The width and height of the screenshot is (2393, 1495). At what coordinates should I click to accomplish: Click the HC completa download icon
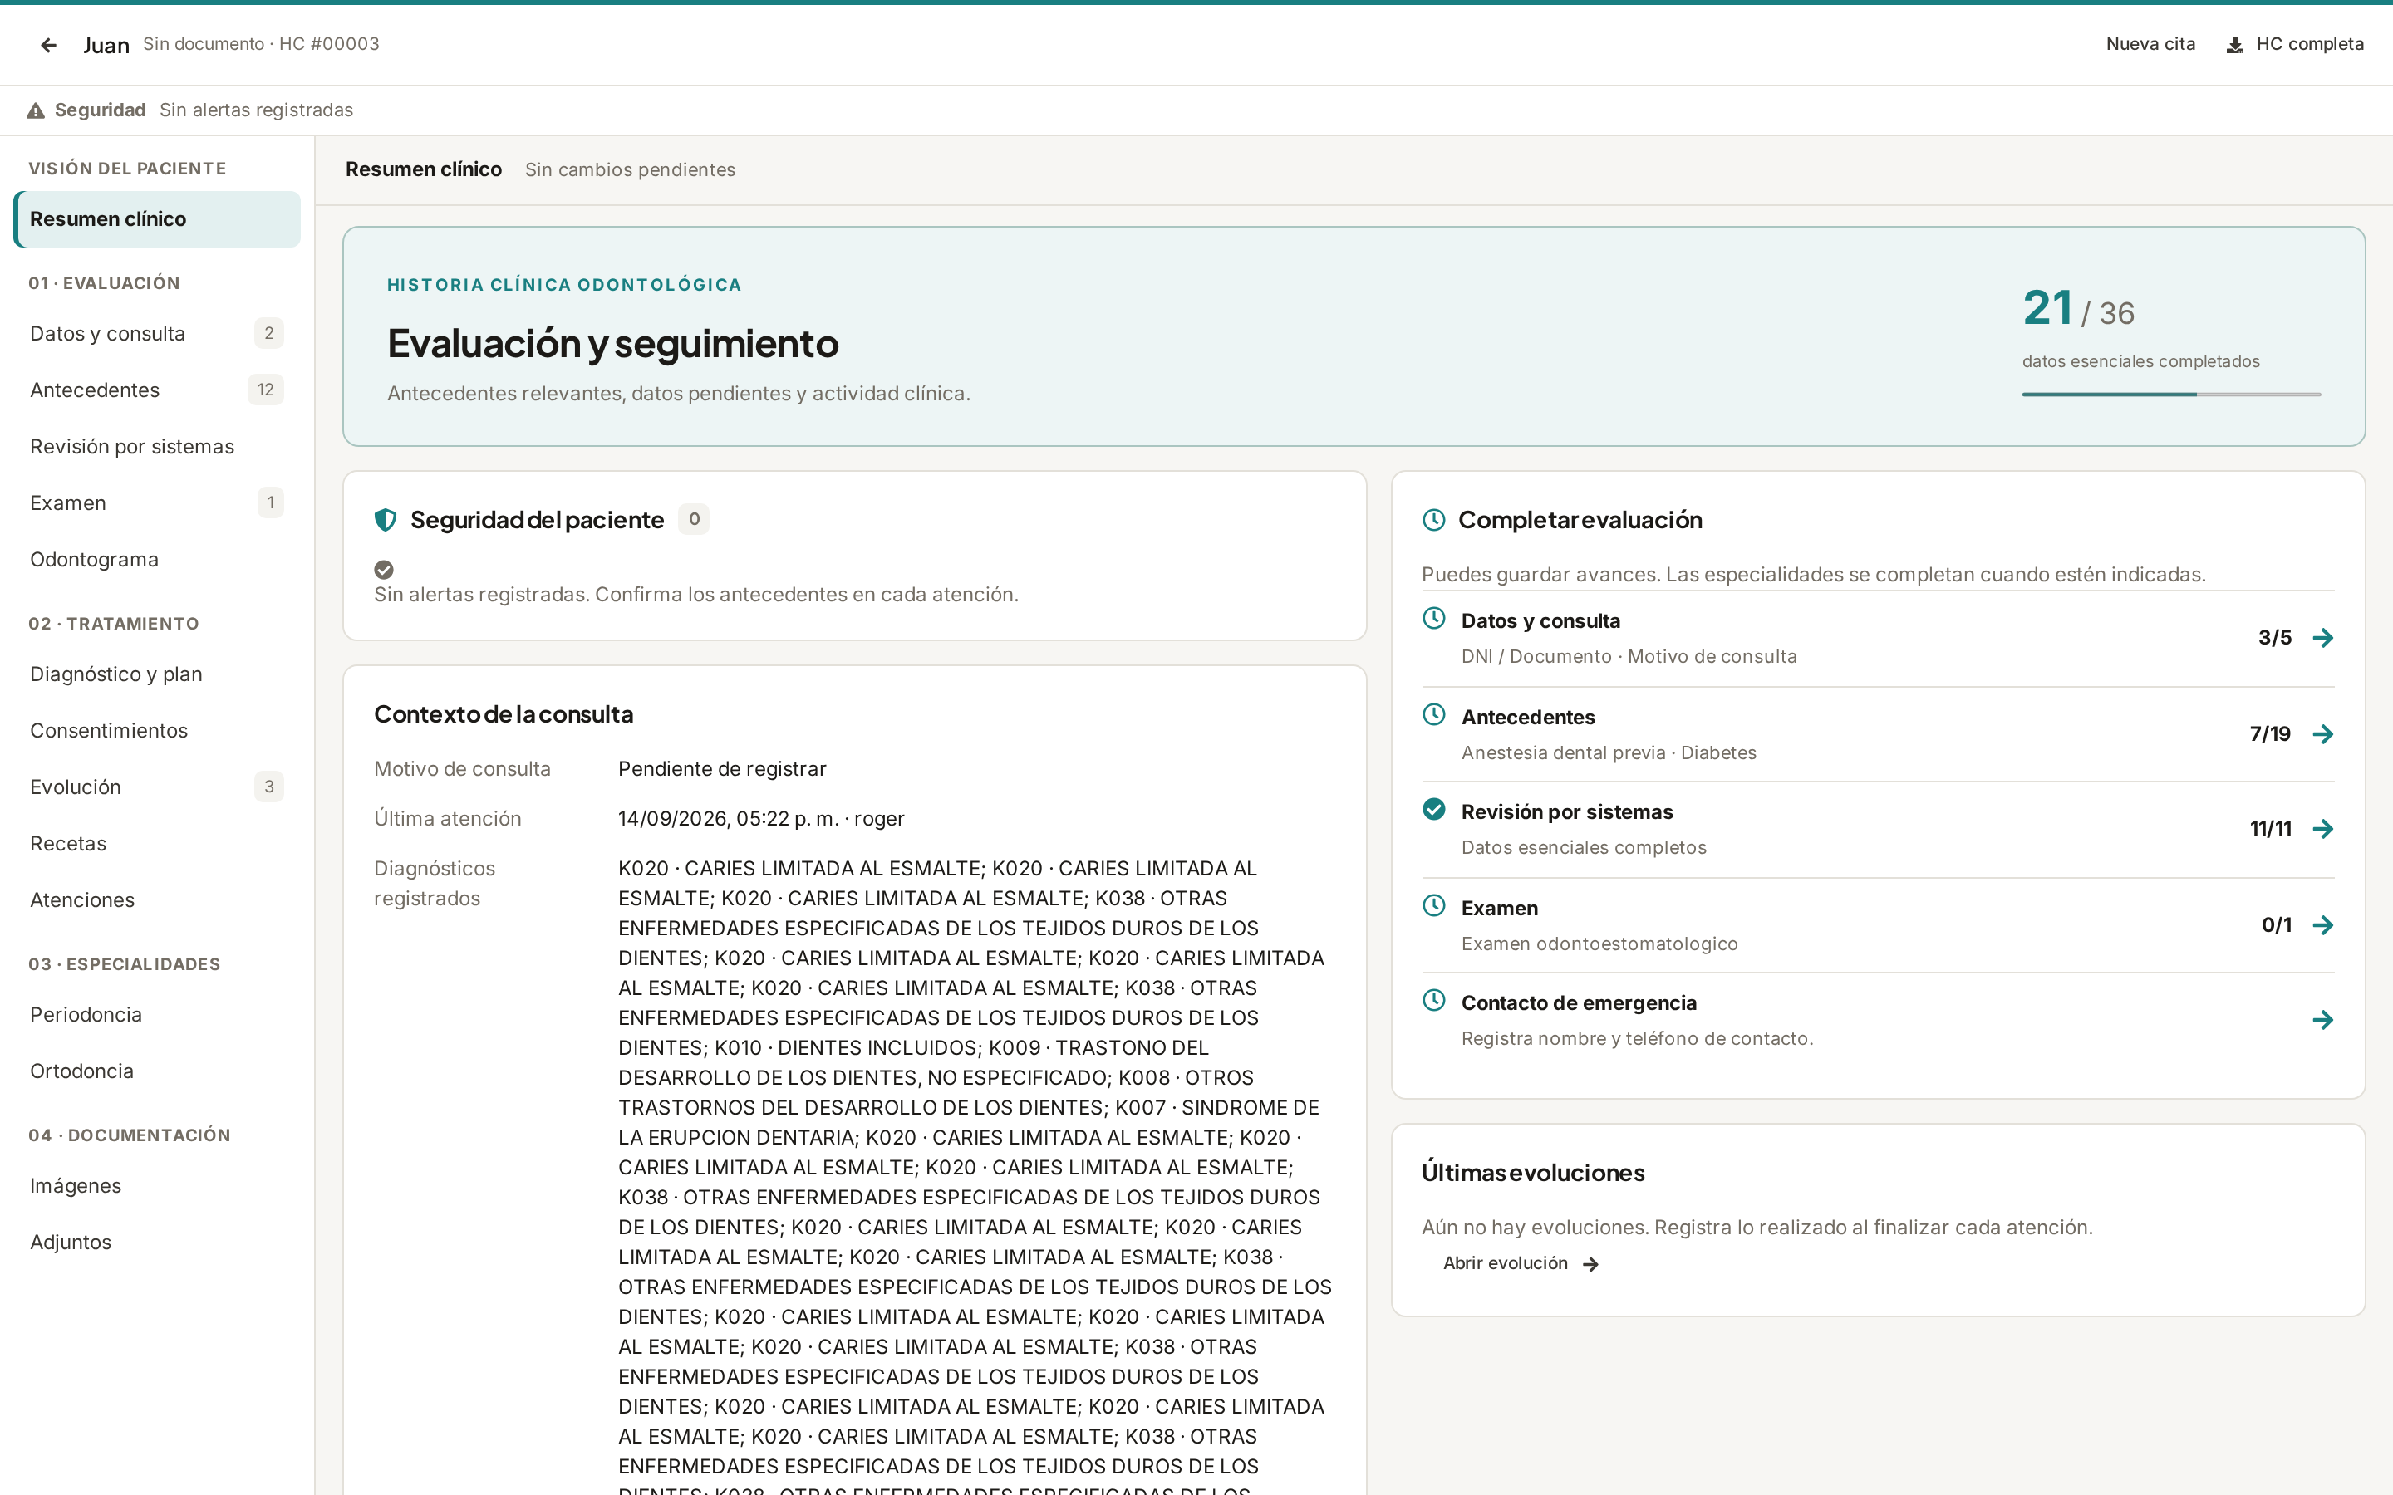pyautogui.click(x=2233, y=45)
